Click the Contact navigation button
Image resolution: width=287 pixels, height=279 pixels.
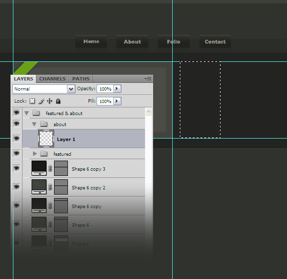tap(215, 42)
